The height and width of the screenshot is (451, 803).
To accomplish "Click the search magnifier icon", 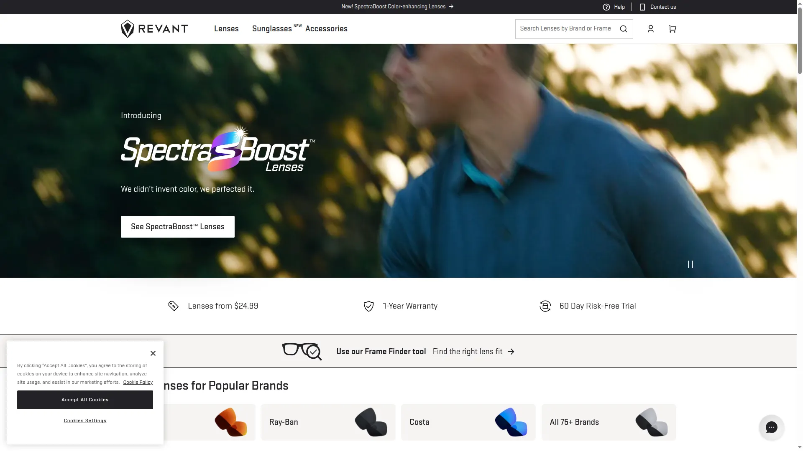I will [x=624, y=29].
